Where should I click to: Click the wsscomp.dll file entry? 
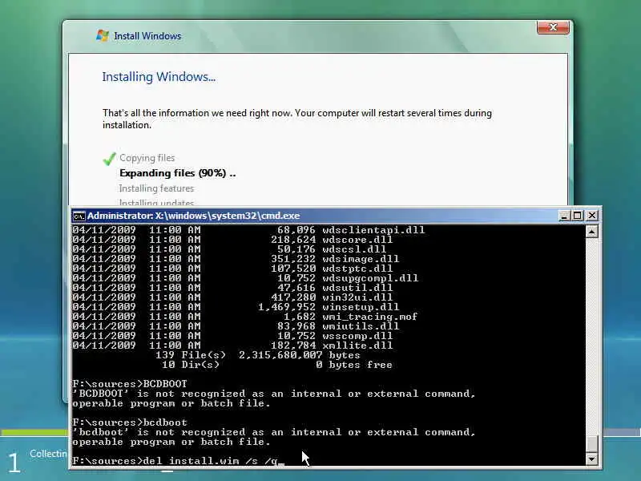[232, 336]
